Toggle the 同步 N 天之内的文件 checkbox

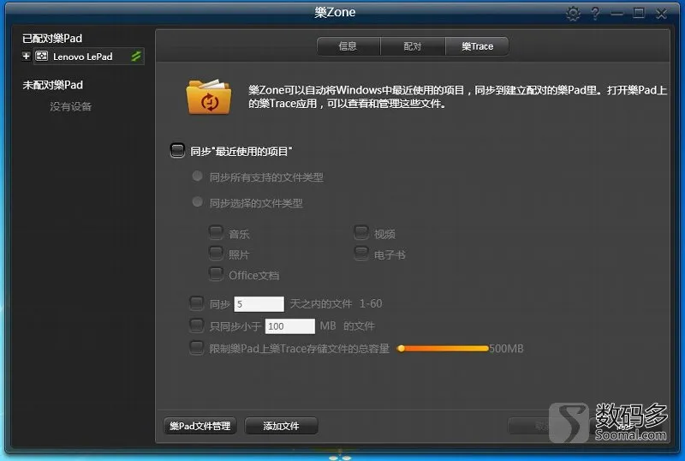pos(196,302)
